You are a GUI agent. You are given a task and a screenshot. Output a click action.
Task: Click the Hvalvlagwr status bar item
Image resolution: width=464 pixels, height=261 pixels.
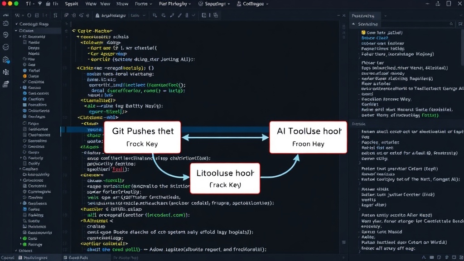click(33, 258)
